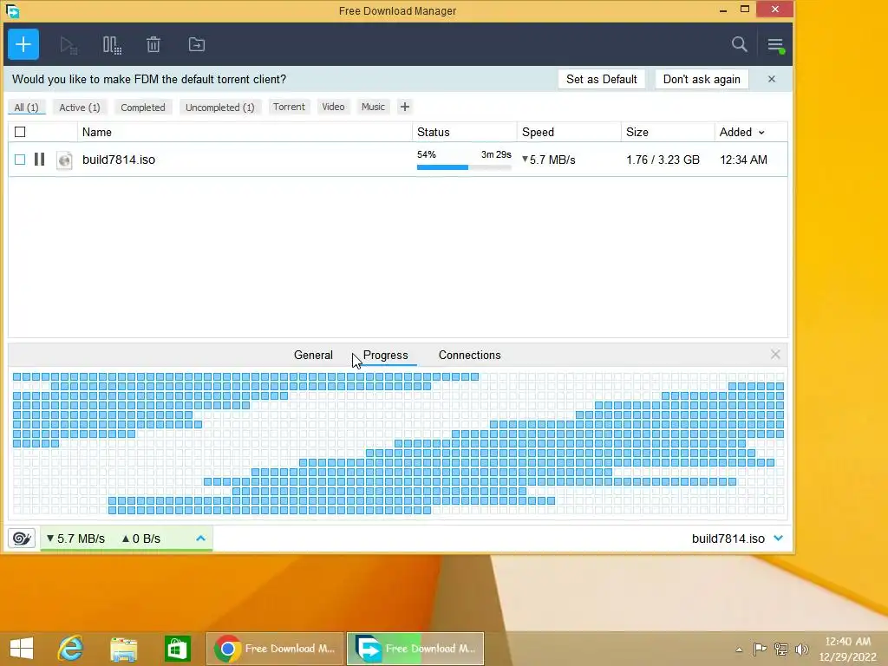The height and width of the screenshot is (666, 888).
Task: Open volume speaker tray icon
Action: coord(801,649)
